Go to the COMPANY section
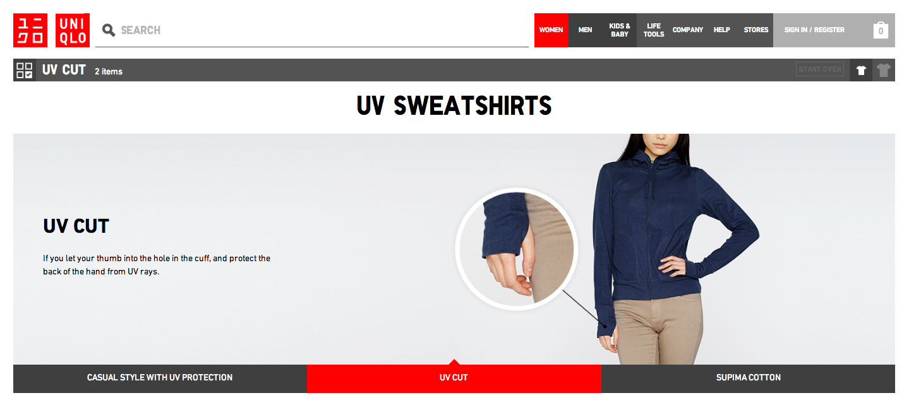This screenshot has width=909, height=405. (x=688, y=30)
